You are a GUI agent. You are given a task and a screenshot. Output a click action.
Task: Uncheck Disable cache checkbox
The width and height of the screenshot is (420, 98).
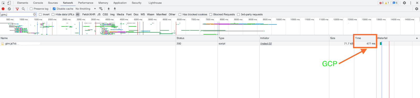click(x=54, y=9)
